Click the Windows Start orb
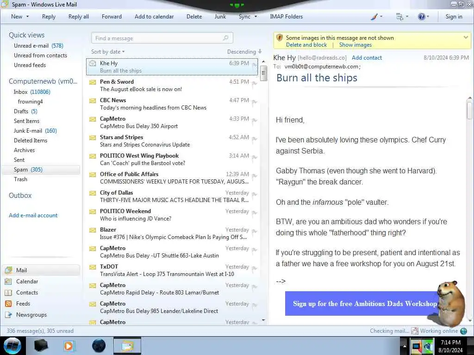474x355 pixels. point(12,346)
